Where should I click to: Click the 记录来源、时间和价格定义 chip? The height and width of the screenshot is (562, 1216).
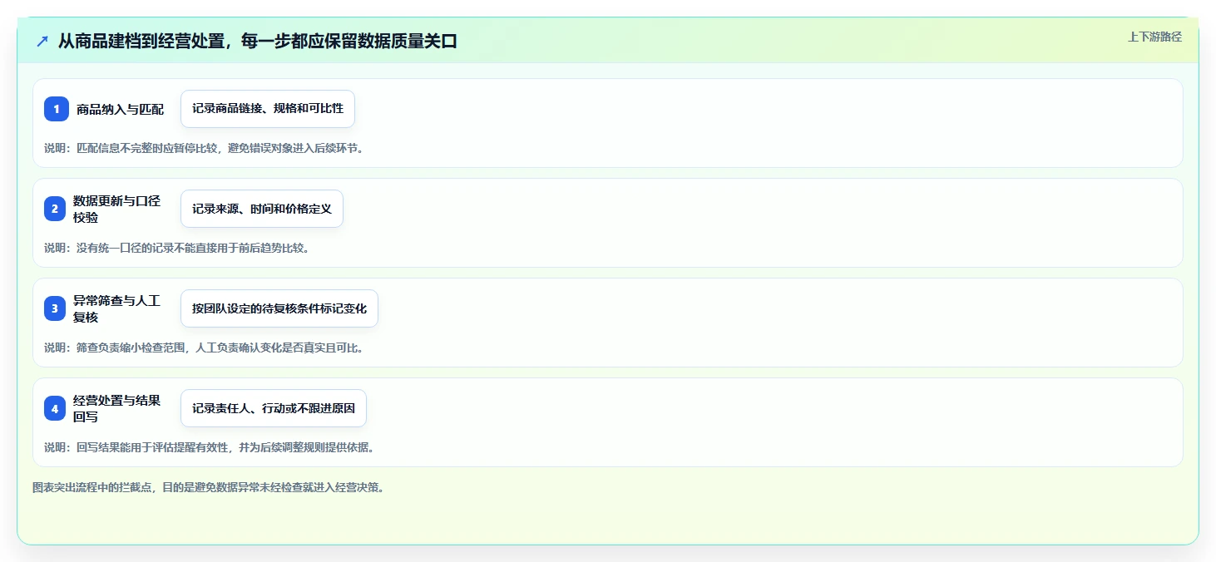tap(262, 209)
